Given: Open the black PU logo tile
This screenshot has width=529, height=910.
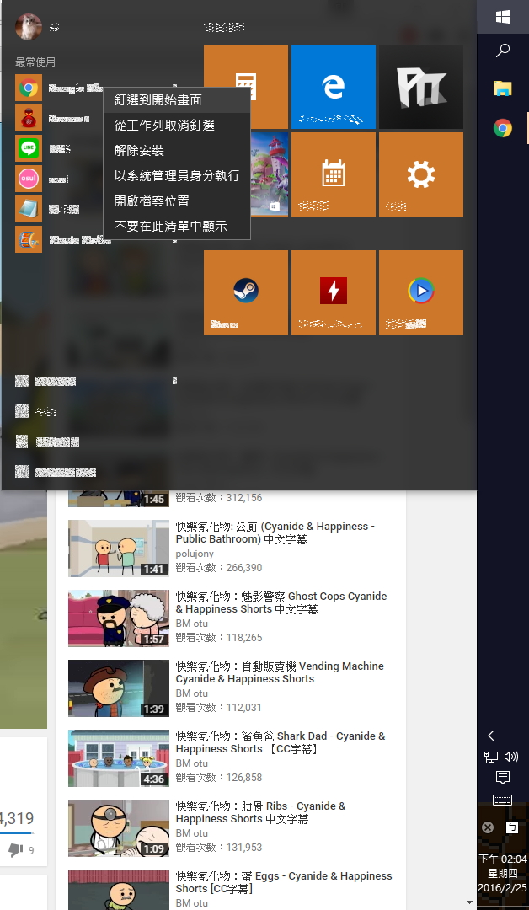Looking at the screenshot, I should (421, 87).
